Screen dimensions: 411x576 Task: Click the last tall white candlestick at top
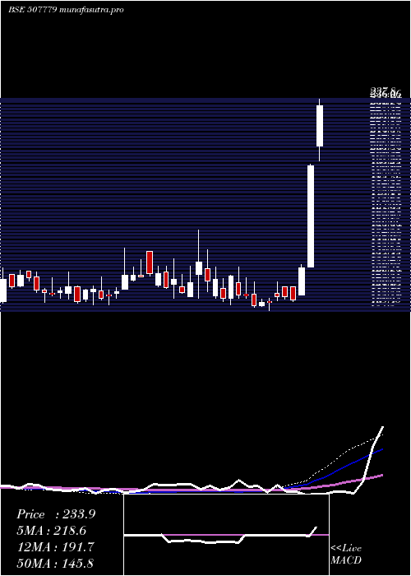[320, 126]
